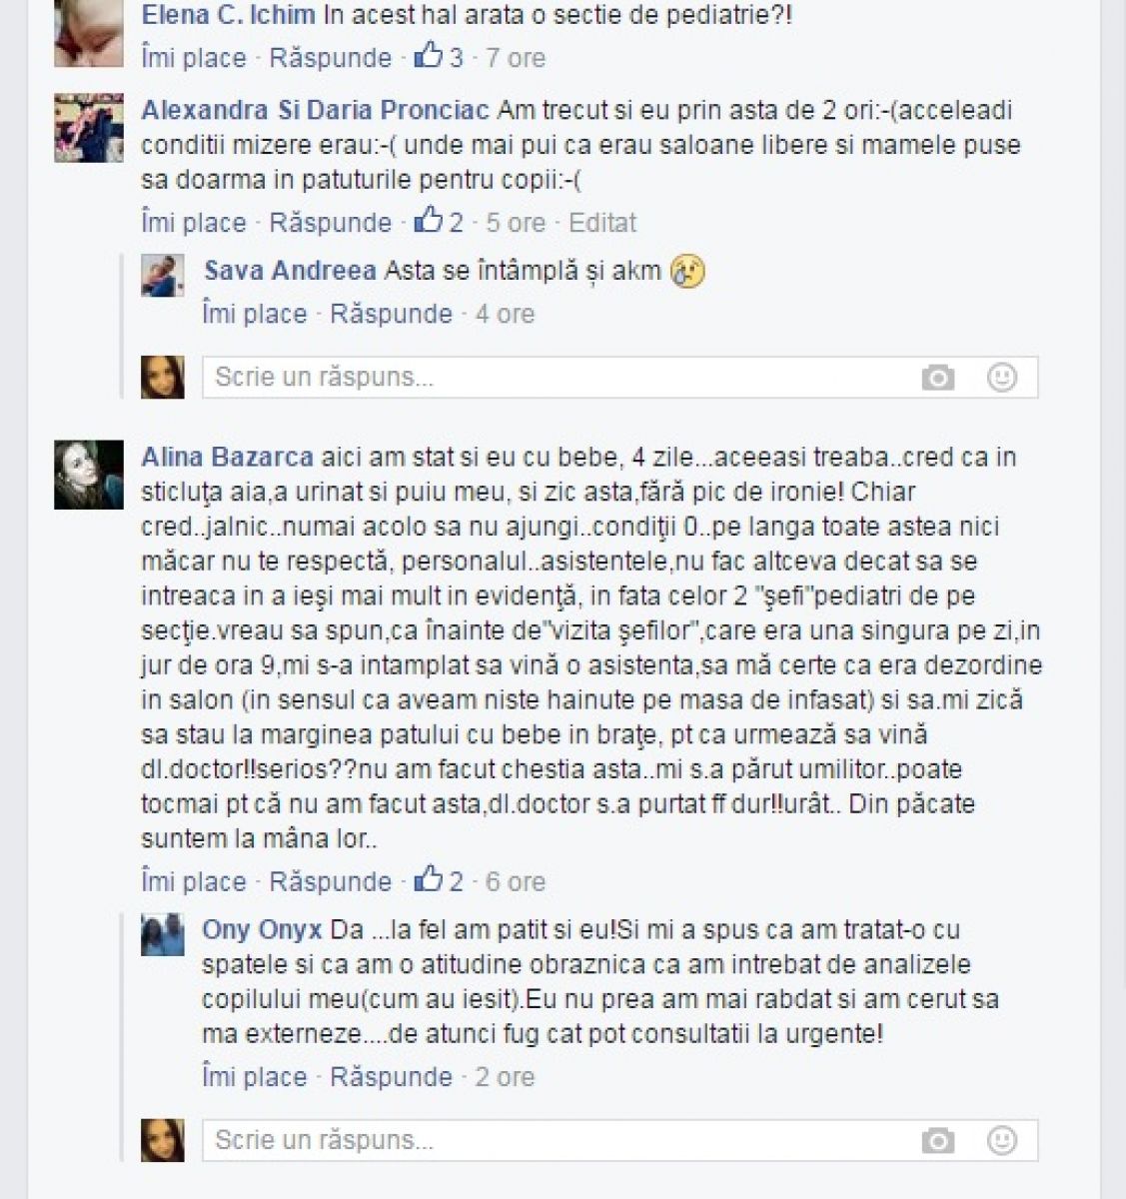Open Alexandra Si Daria Pronciac's profile
The height and width of the screenshot is (1199, 1126).
[315, 110]
